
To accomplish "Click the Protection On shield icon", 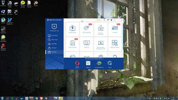I will 54,27.
